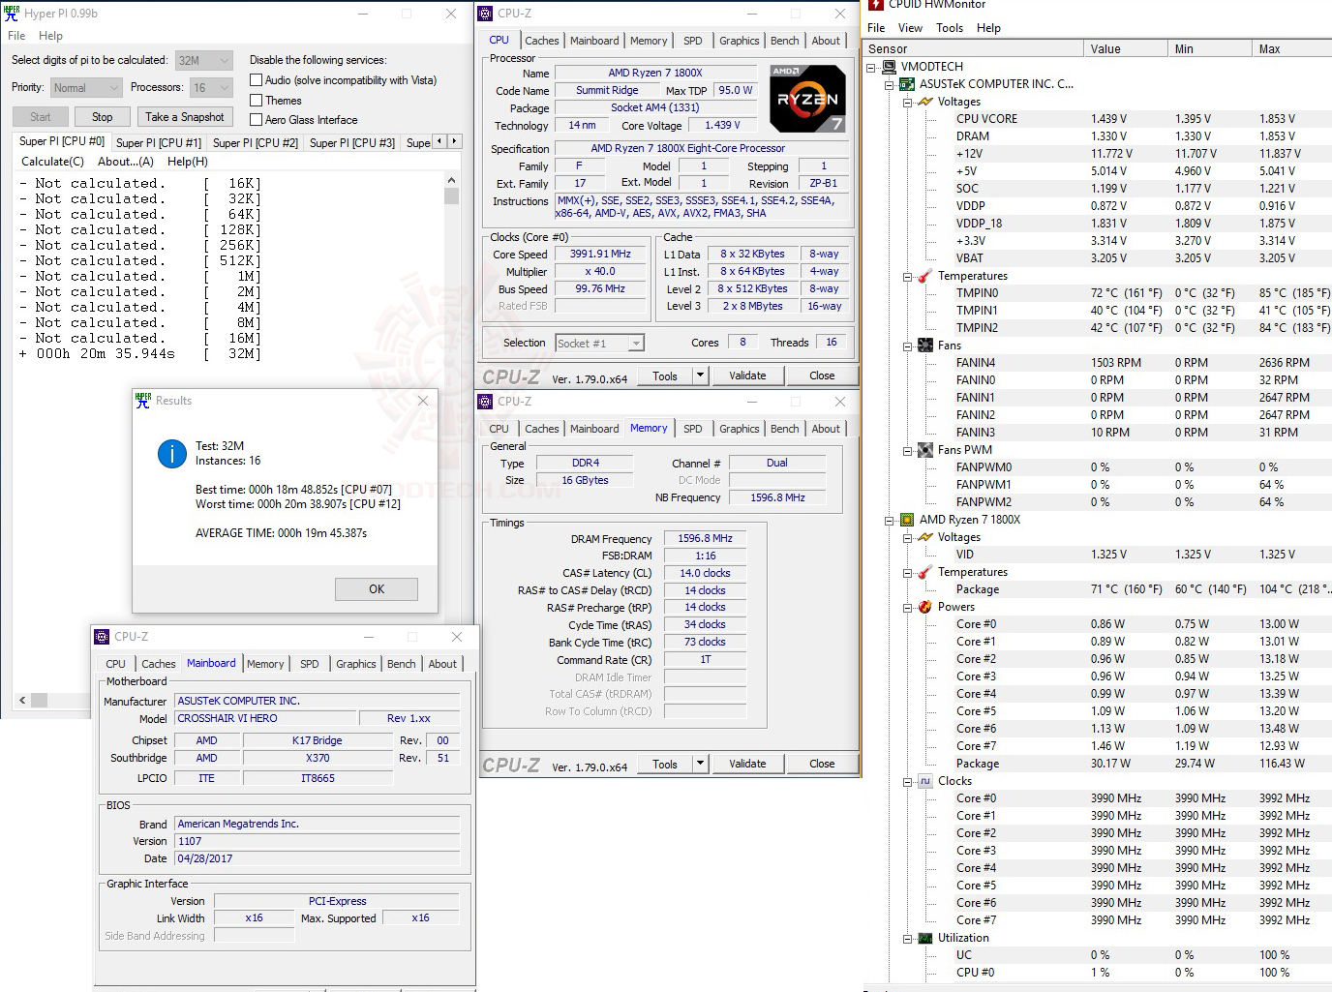The height and width of the screenshot is (992, 1332).
Task: Click the Fans icon in HWMonitor tree
Action: 925,346
